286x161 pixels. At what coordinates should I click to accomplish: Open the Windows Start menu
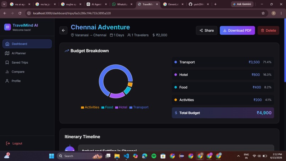(x=51, y=156)
